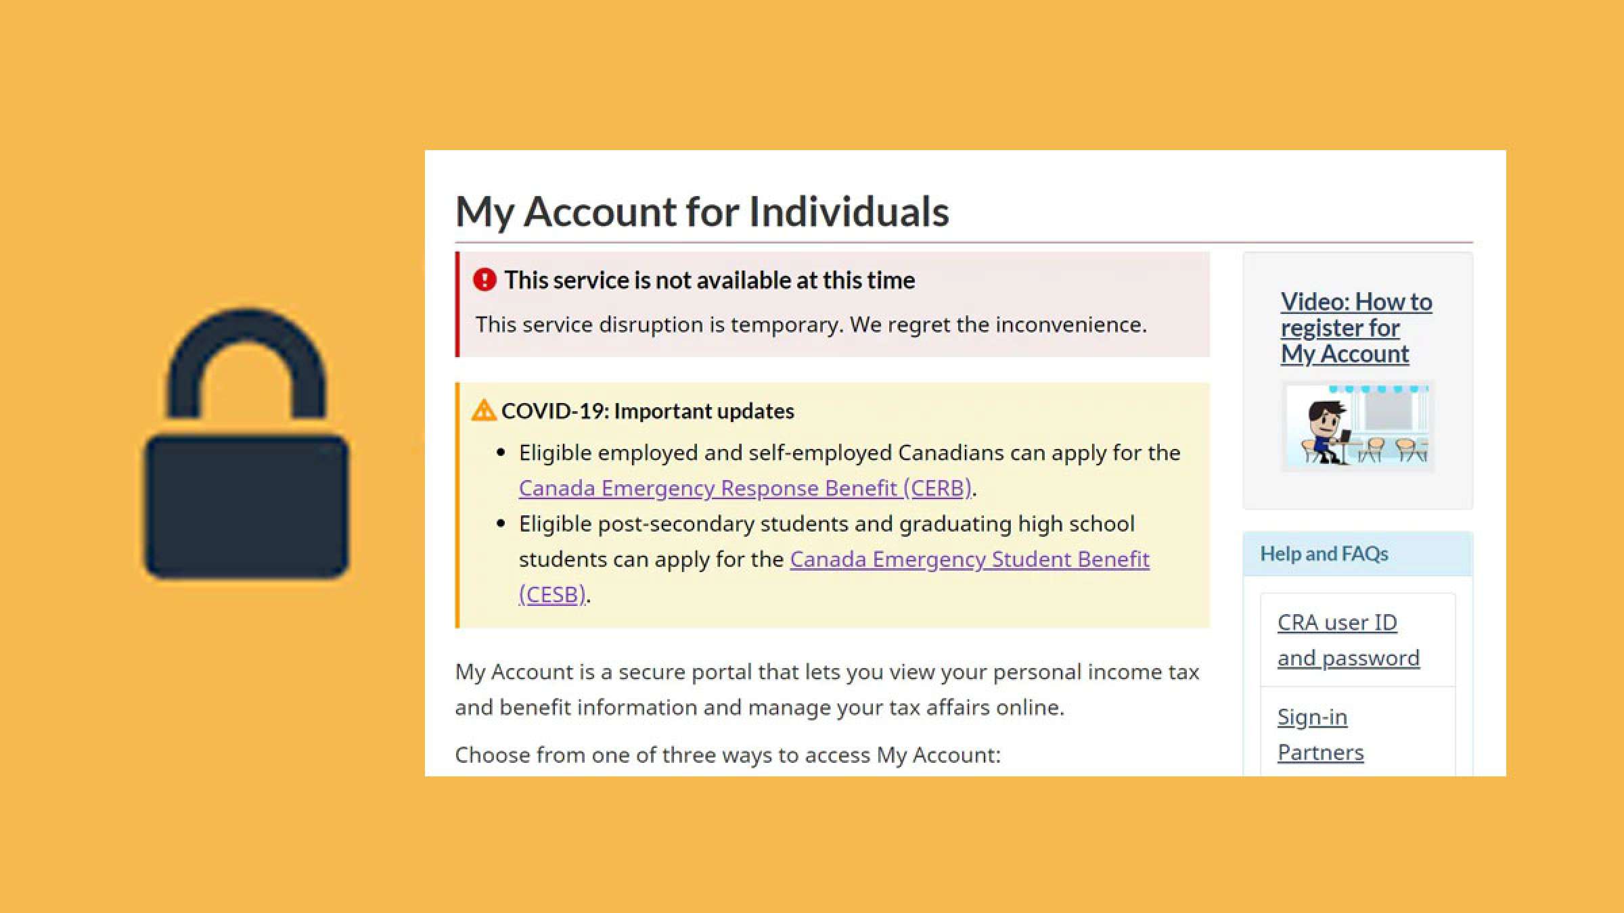
Task: Open the Canada Emergency Response Benefit link
Action: [745, 488]
